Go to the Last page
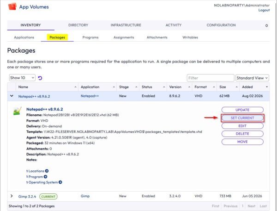Screen dimensions: 277x211 pos(263,206)
